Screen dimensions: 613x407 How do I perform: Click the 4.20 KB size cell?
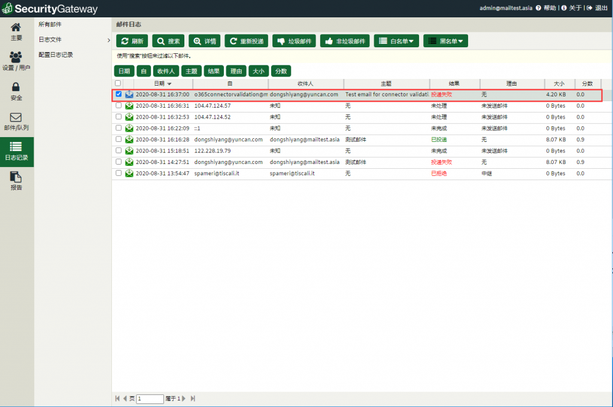(556, 95)
